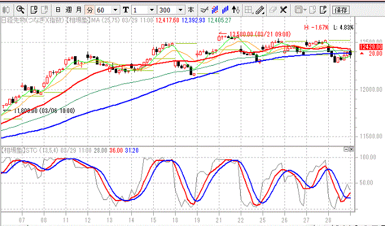Open the 60-minute interval dropdown
385x226 pixels.
pos(107,10)
